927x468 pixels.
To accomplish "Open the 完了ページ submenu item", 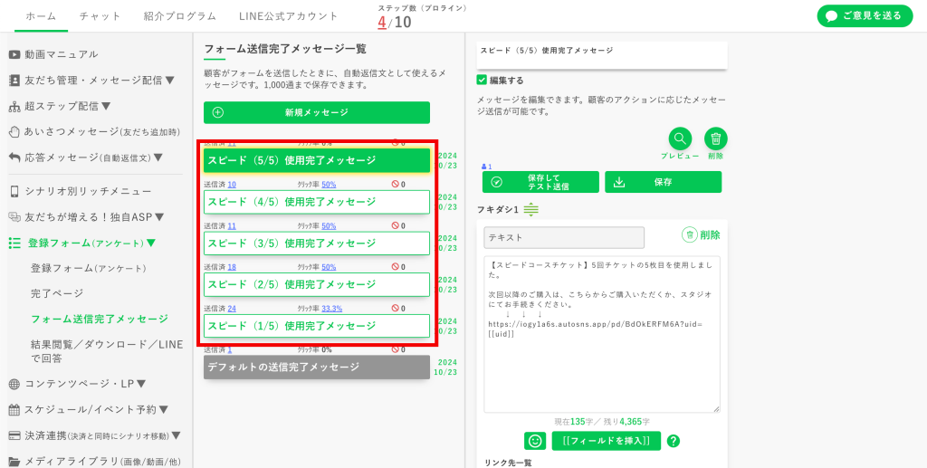I will tap(57, 293).
